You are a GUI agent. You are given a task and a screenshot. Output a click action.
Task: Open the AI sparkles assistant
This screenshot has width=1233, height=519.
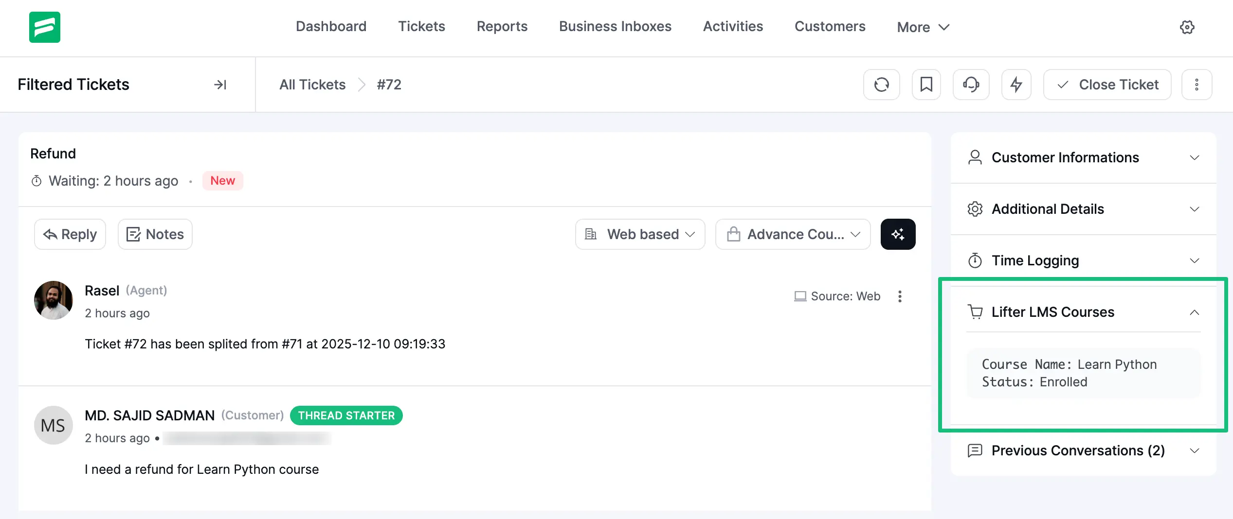point(898,234)
